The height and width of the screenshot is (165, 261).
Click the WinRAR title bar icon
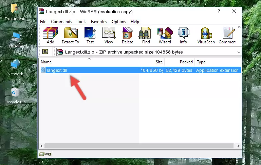coord(41,11)
